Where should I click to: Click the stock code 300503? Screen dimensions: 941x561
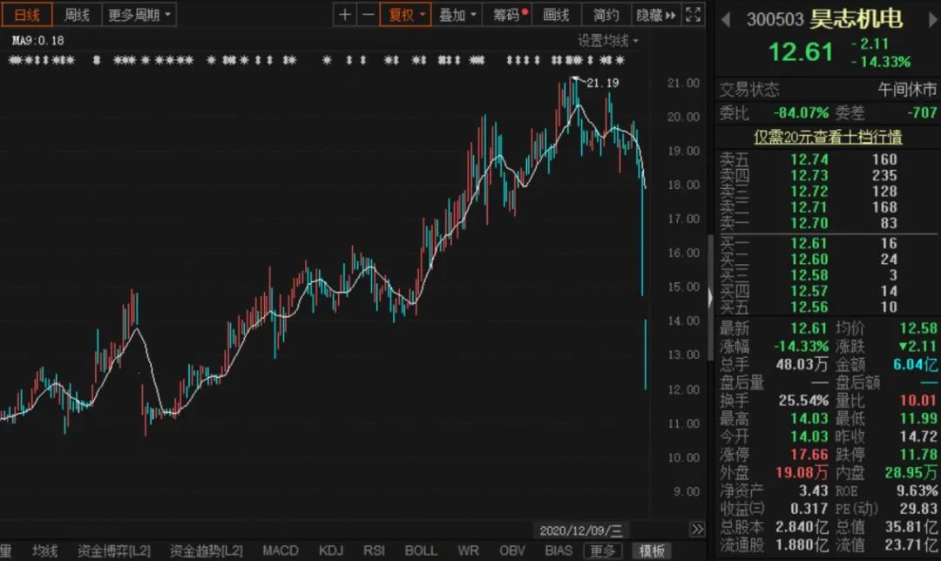(x=775, y=20)
